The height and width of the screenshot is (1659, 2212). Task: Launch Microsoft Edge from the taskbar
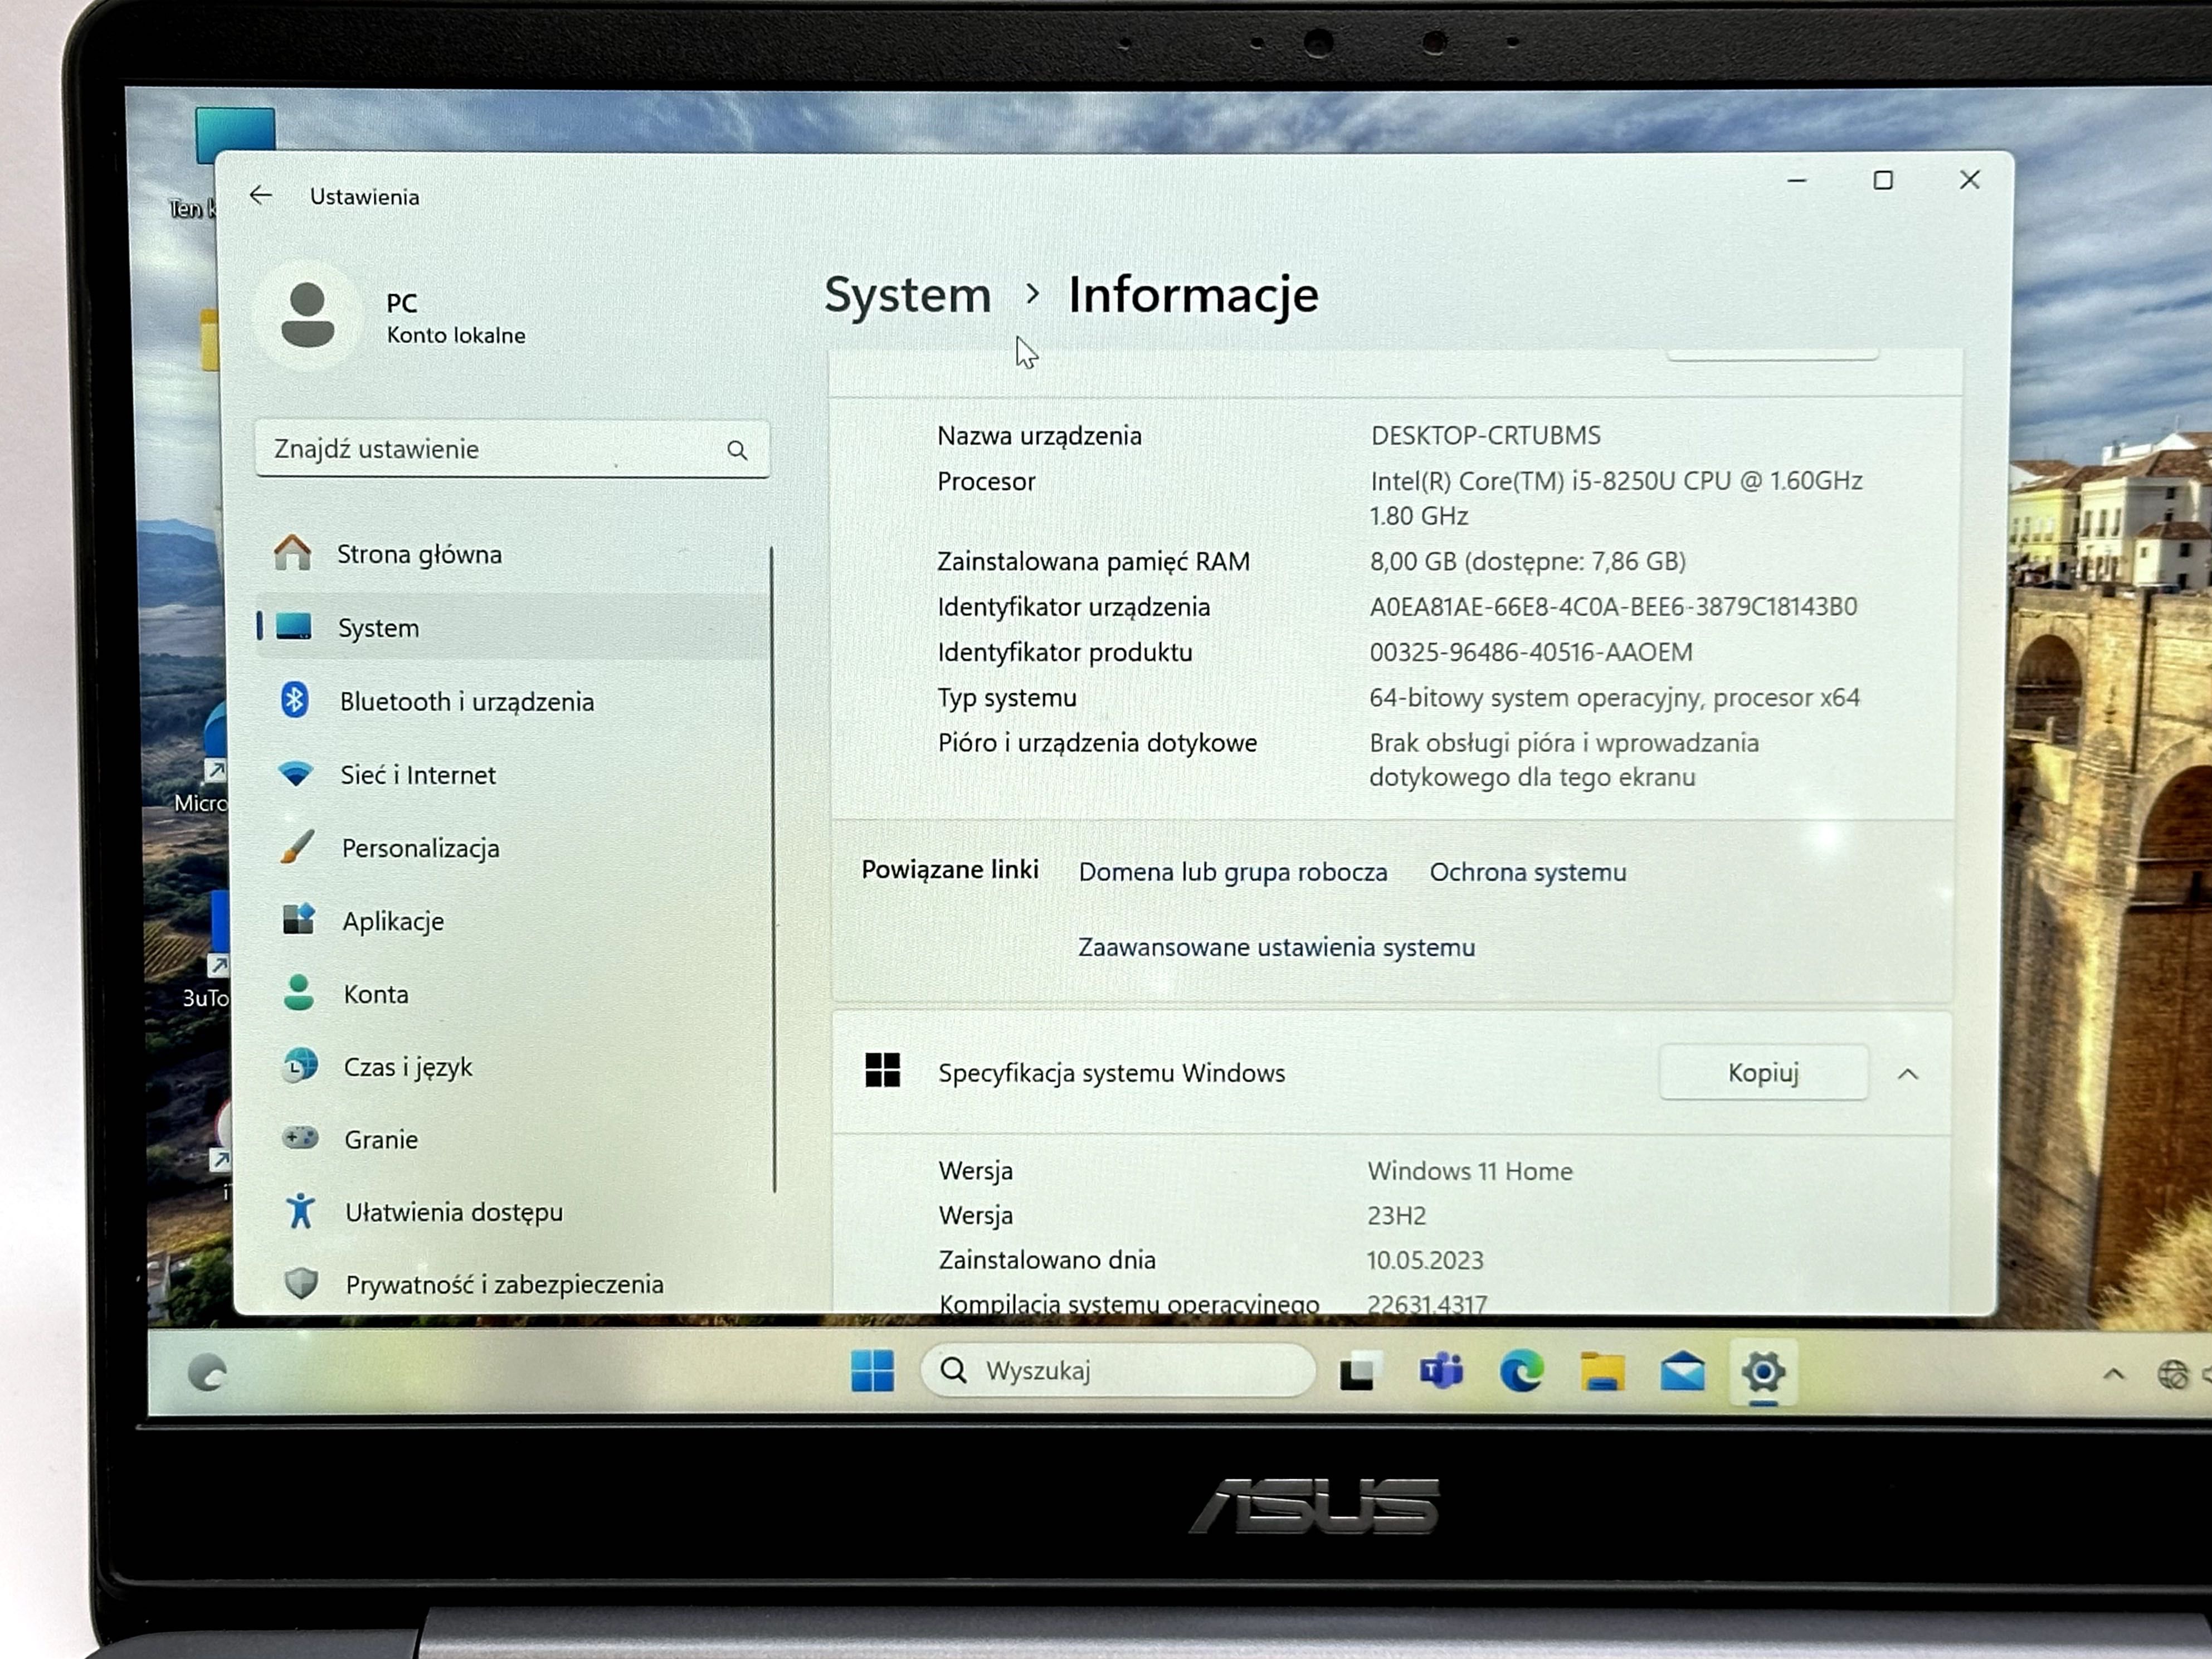point(1521,1371)
